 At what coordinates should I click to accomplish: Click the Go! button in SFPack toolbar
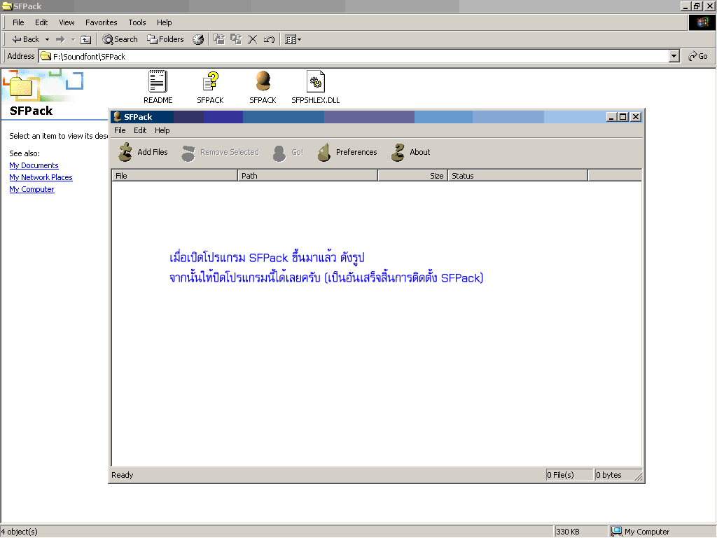(288, 152)
